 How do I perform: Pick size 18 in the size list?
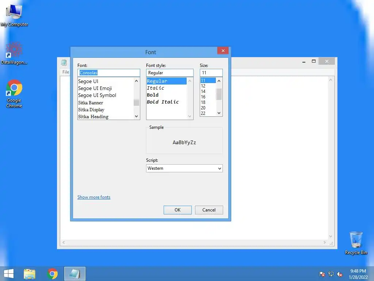pos(208,102)
